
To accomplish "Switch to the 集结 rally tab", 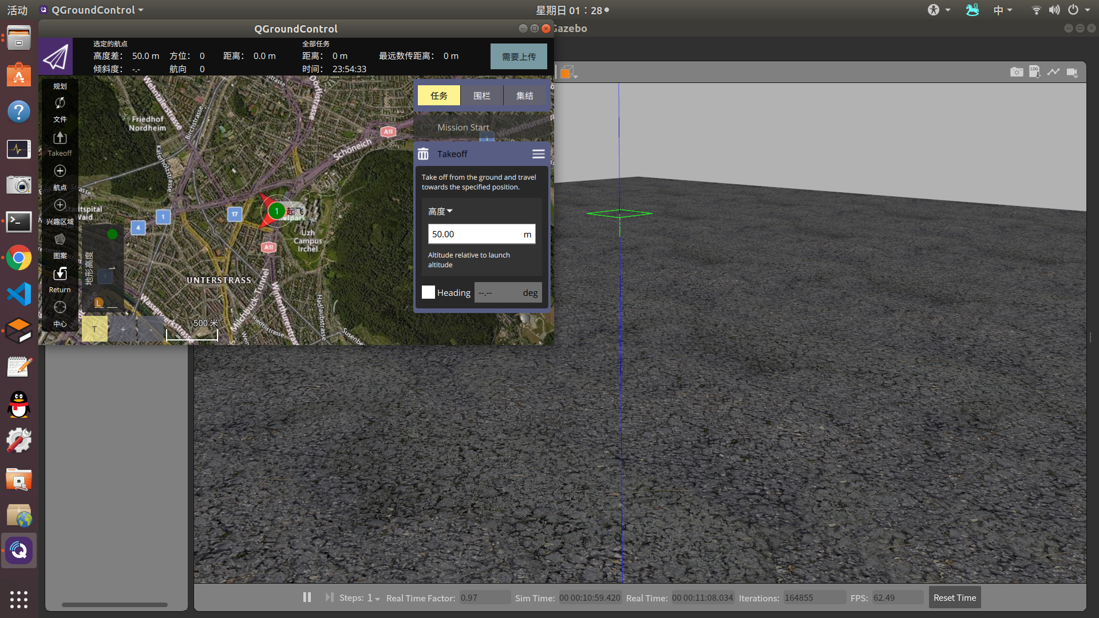I will tap(524, 96).
